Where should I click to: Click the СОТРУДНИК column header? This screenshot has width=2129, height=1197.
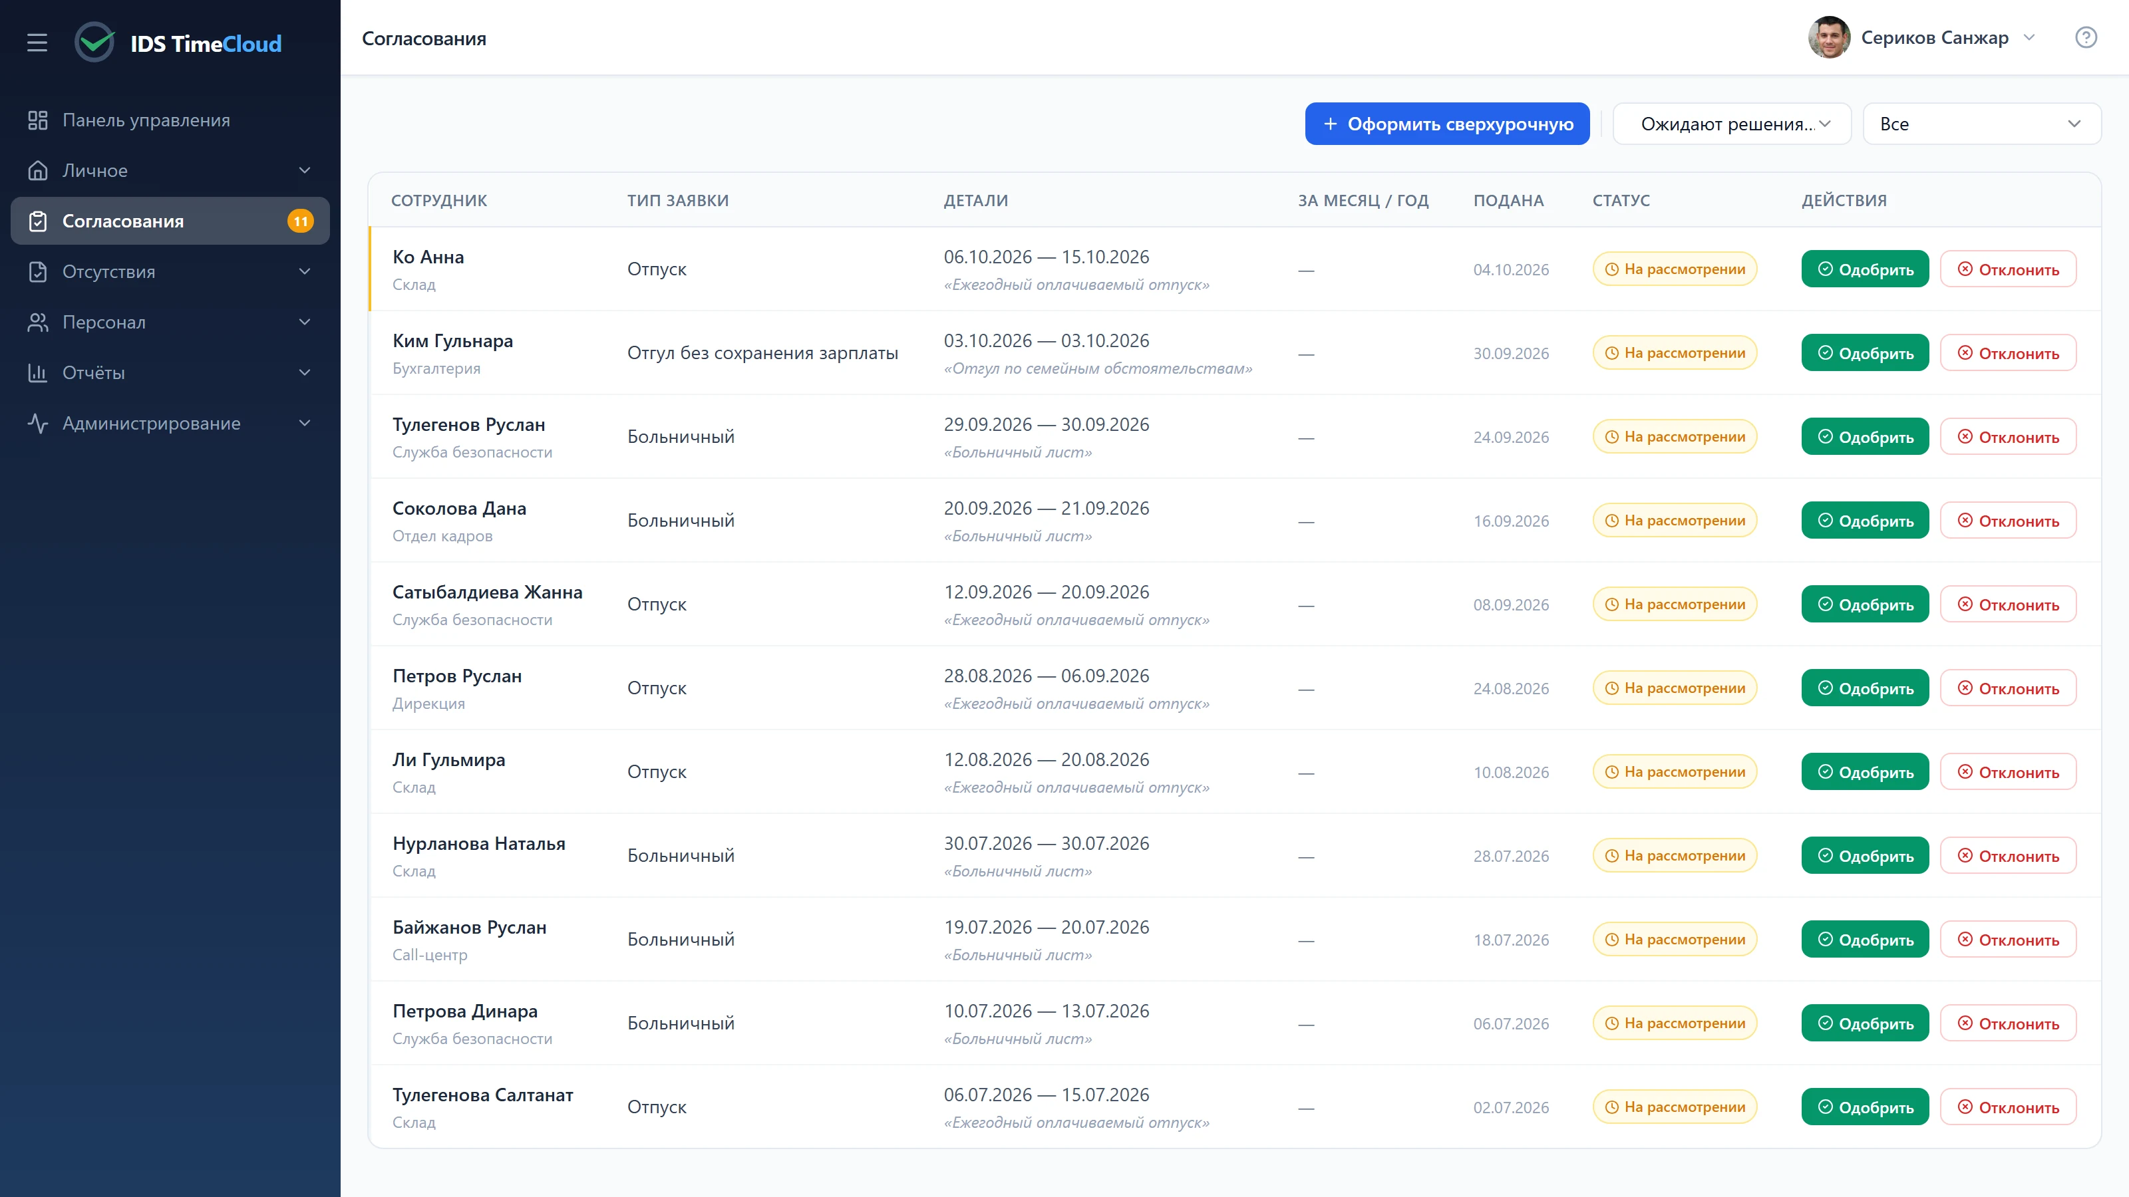coord(439,201)
